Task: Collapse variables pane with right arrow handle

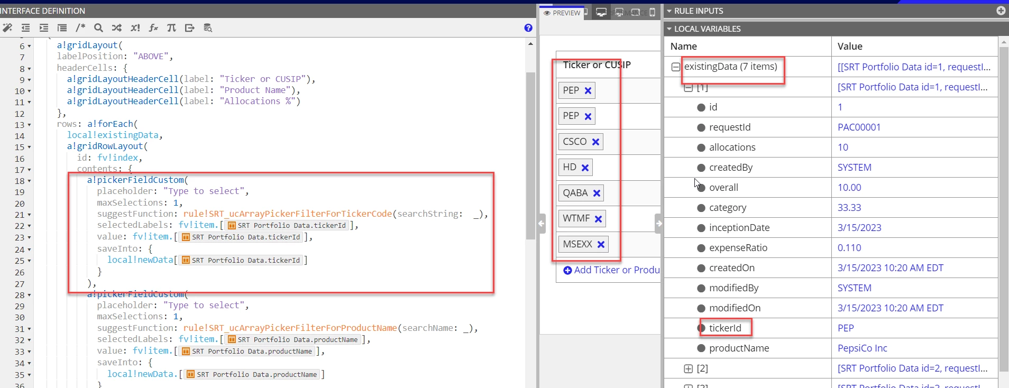Action: point(658,224)
